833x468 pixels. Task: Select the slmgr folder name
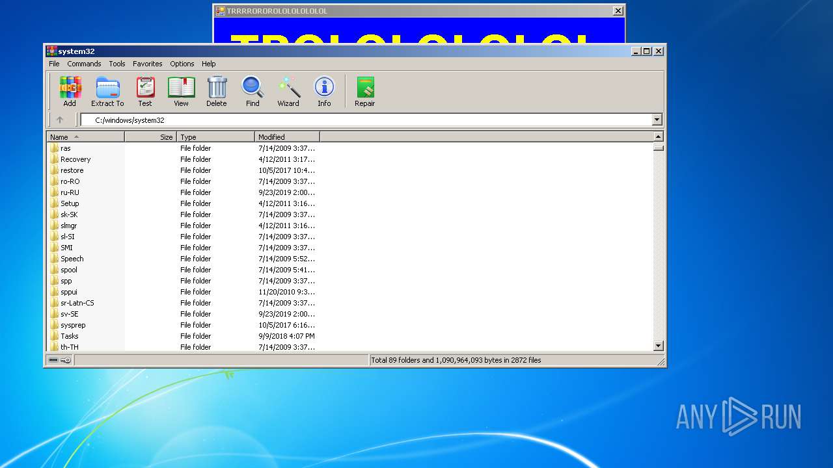point(68,226)
